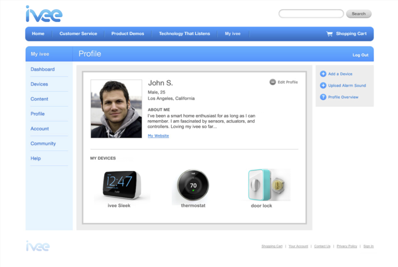
Task: Click the ivee logo in the header
Action: coord(44,14)
